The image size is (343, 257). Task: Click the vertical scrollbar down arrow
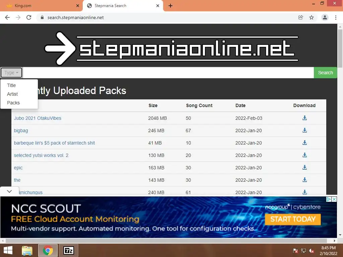point(340,235)
